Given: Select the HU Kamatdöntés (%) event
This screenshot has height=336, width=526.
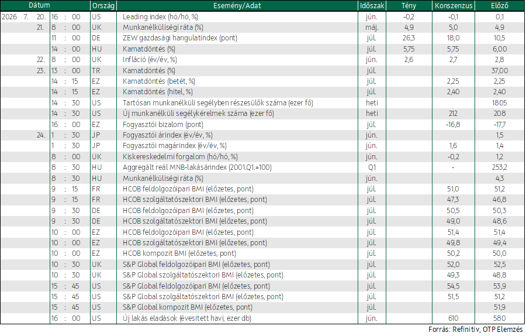Looking at the screenshot, I should coord(149,49).
